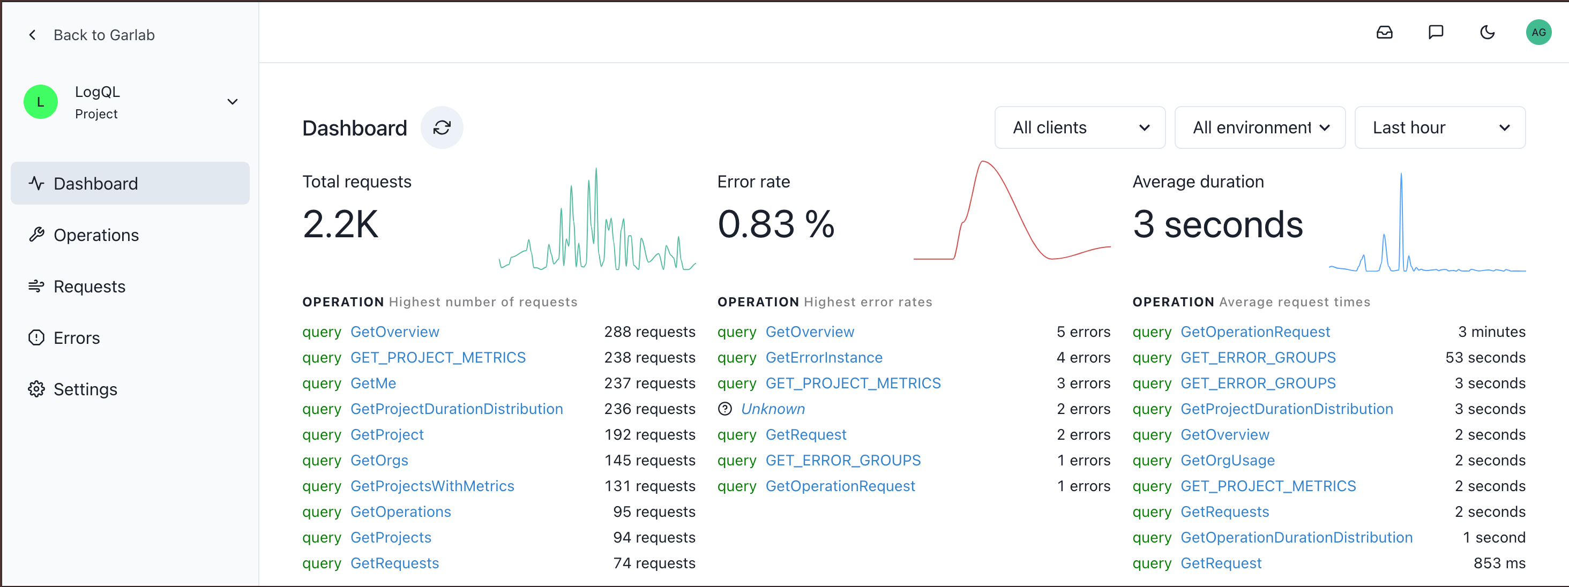Open the Requests section
The image size is (1569, 587).
(x=89, y=286)
